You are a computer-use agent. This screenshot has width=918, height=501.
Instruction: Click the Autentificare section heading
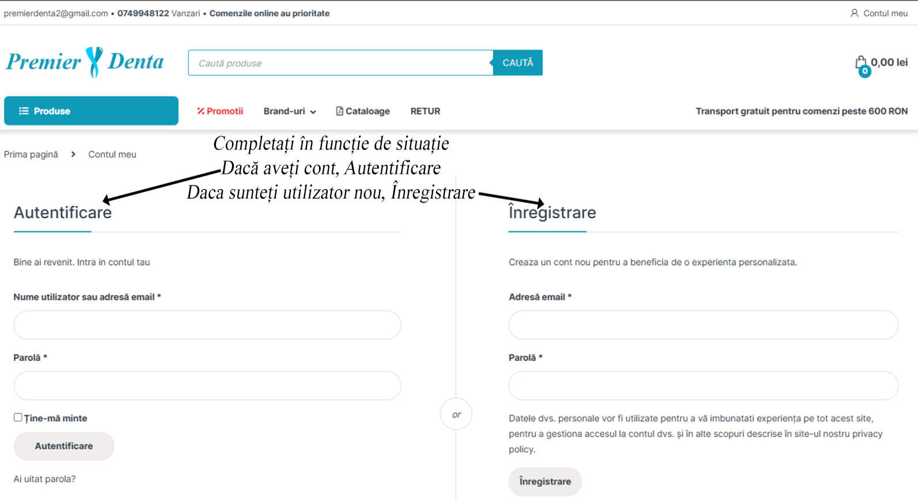click(x=63, y=212)
